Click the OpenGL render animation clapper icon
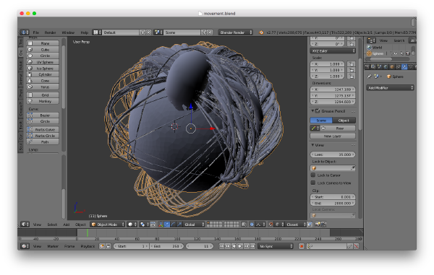Viewport: 434px width, 275px height. coord(323,224)
